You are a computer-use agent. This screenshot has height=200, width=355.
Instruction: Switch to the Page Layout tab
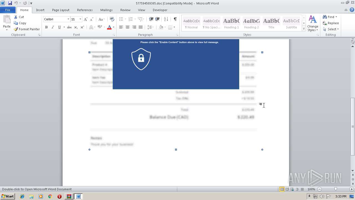(x=61, y=10)
